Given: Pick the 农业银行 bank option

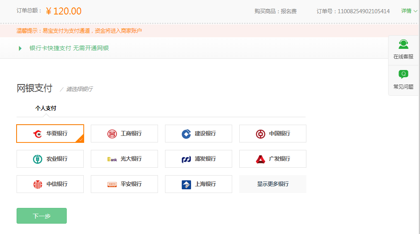Looking at the screenshot, I should pos(50,159).
